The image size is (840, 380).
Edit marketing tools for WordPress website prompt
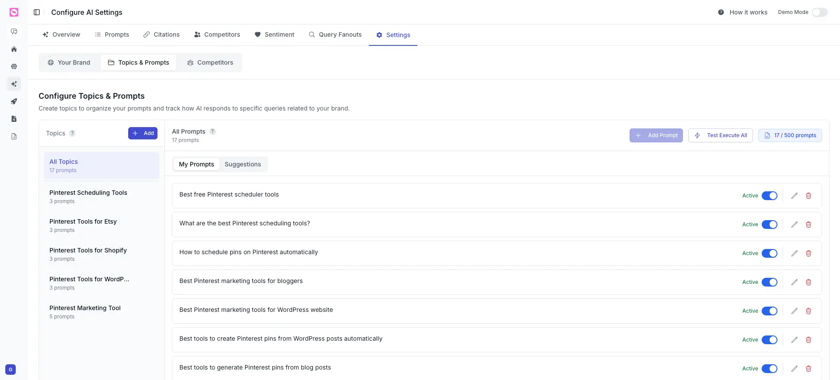click(x=794, y=311)
